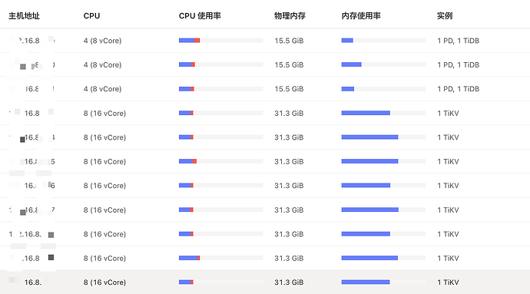Sort by 内存使用率 column header
Viewport: 530px width, 294px height.
click(x=361, y=16)
